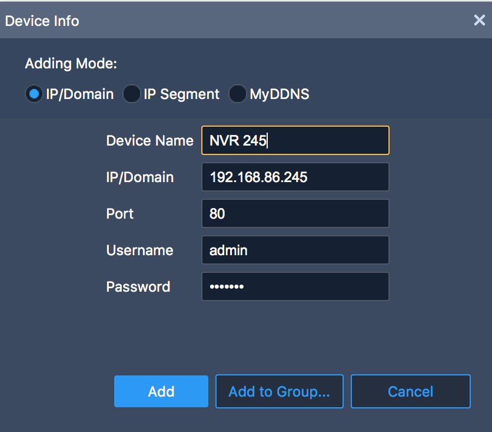Close the Device Info dialog
Screen dimensions: 492x432
pos(479,21)
